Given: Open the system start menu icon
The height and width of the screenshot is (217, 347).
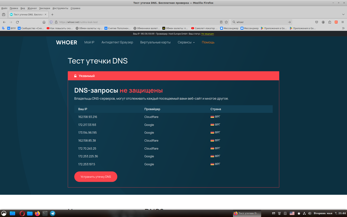Looking at the screenshot, I should tap(4, 213).
